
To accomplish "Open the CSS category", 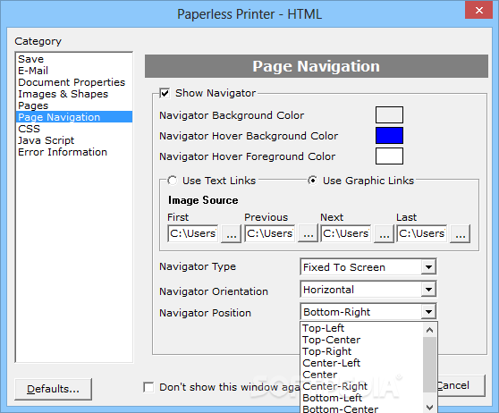I will point(74,129).
